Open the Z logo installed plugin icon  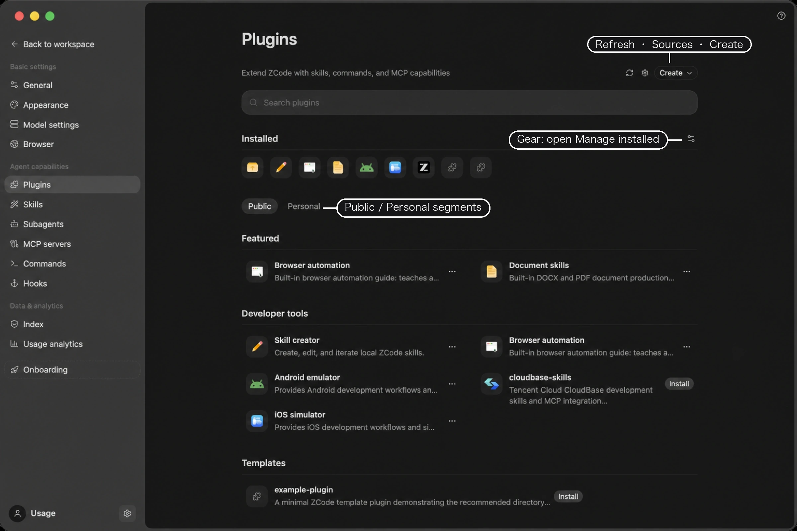[x=424, y=167]
